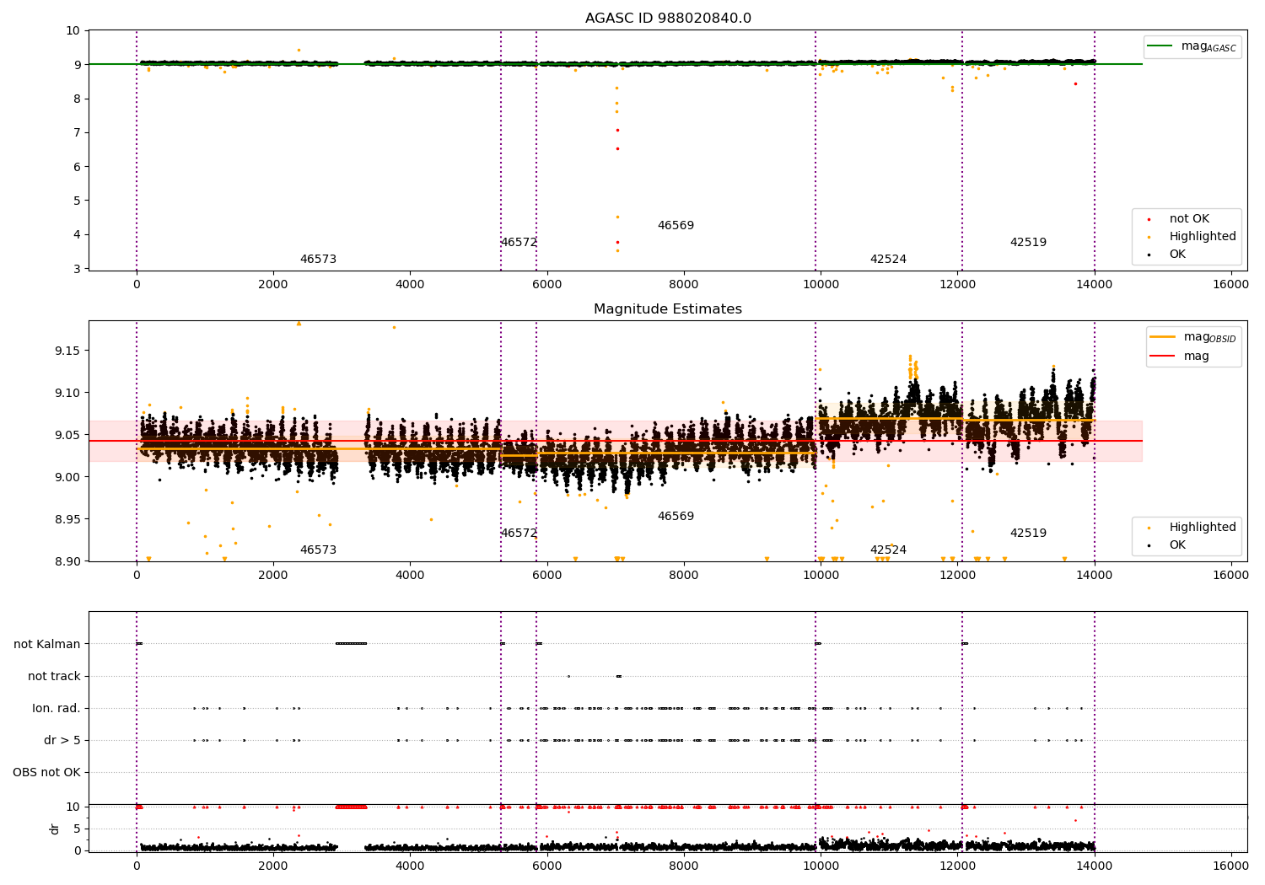Click y-axis tick "4" in top plot
The image size is (1265, 885).
[x=77, y=235]
